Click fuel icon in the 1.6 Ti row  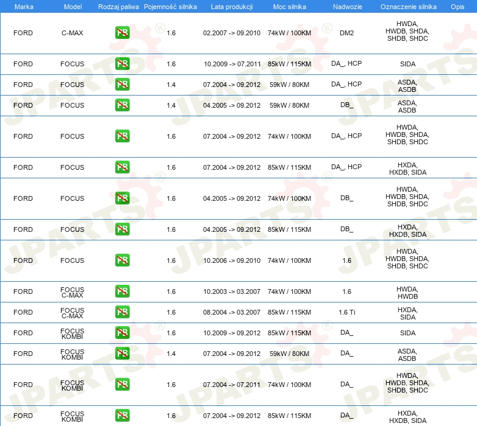point(122,312)
